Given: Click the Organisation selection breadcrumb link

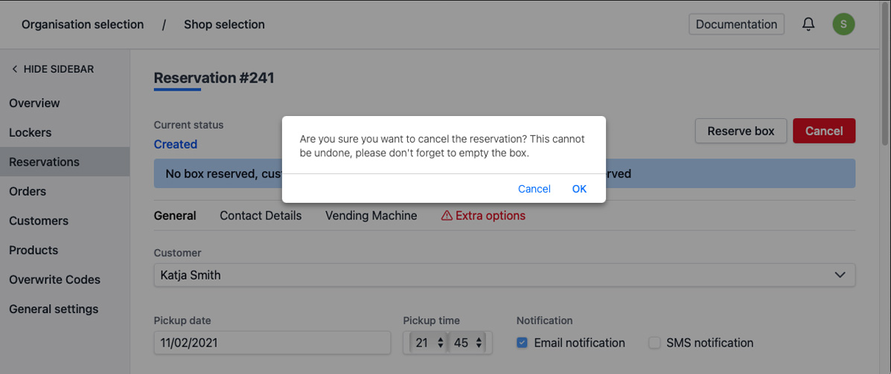Looking at the screenshot, I should click(x=83, y=25).
